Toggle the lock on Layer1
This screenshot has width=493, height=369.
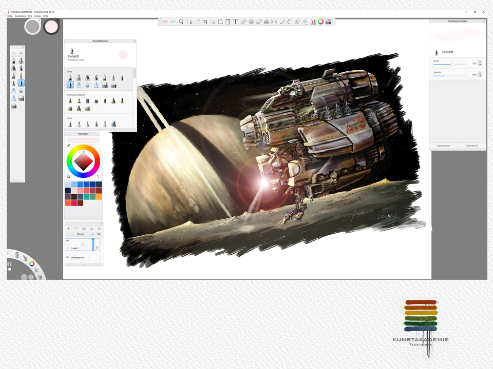tap(97, 248)
